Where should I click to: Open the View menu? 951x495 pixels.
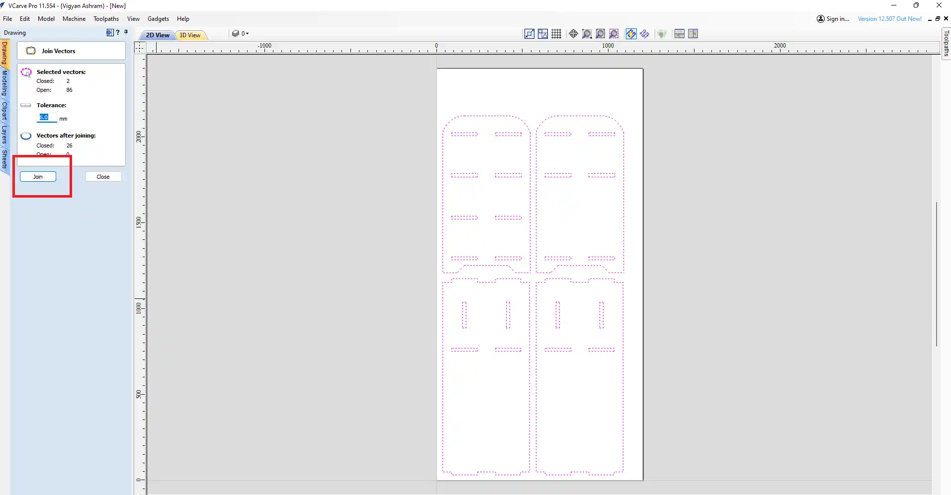[x=133, y=19]
